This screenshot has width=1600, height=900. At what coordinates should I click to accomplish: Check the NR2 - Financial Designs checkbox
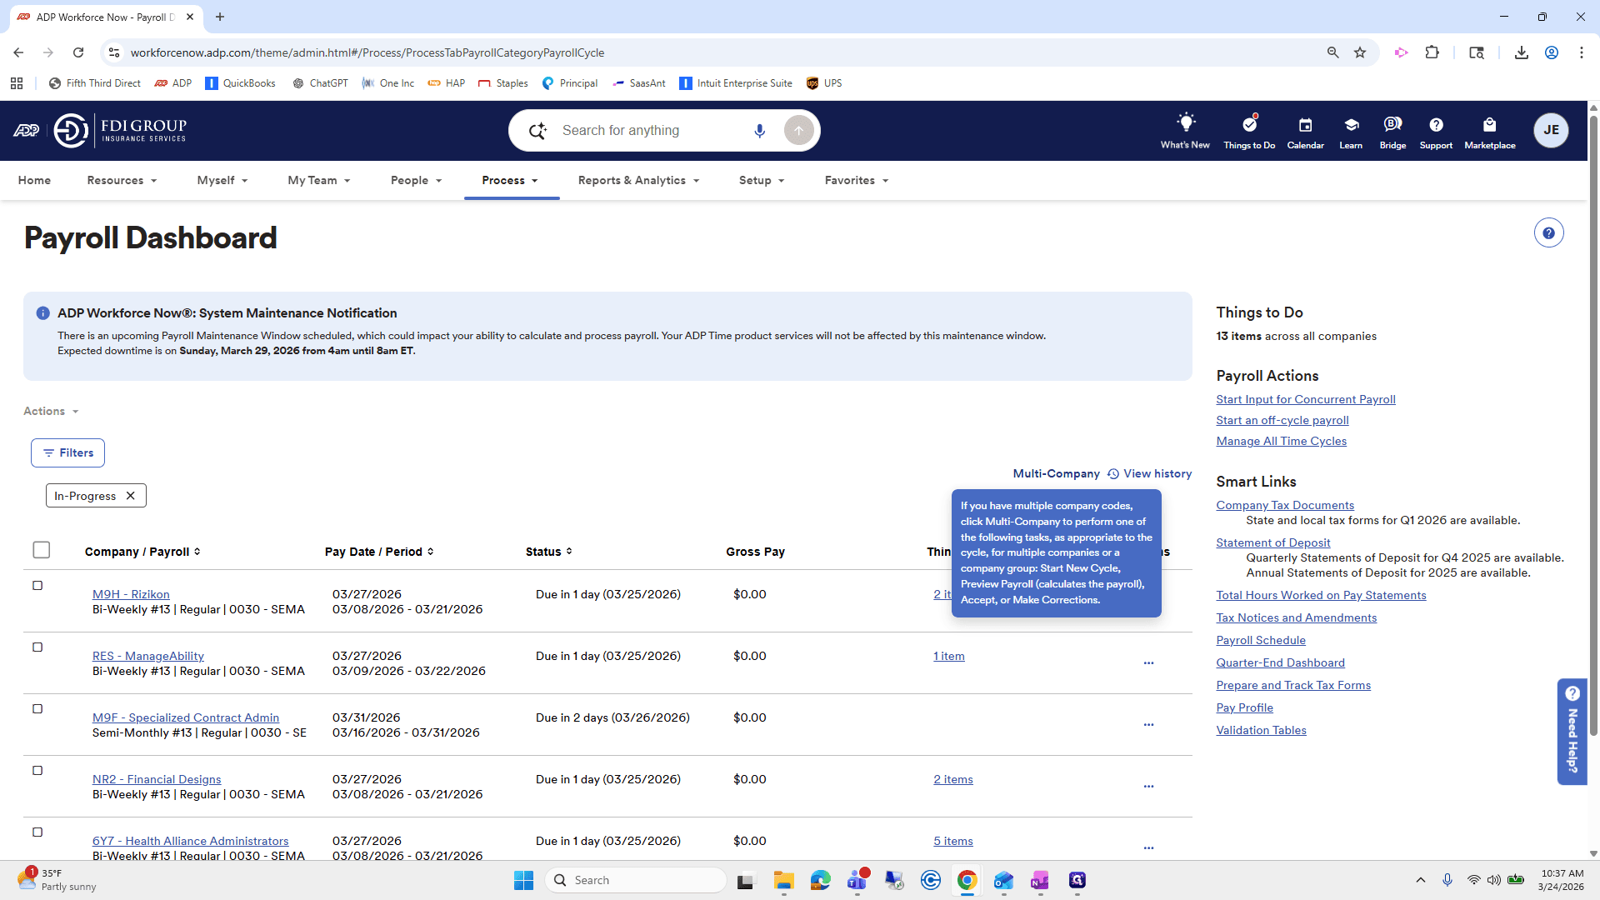(x=37, y=771)
